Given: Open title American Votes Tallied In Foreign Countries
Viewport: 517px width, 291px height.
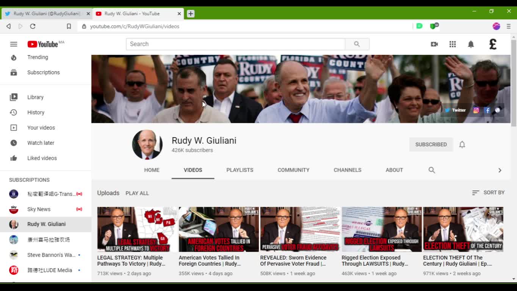Looking at the screenshot, I should pyautogui.click(x=210, y=261).
